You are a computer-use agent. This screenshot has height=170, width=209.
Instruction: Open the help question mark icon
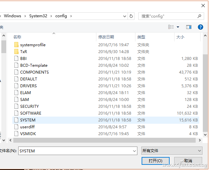[201, 27]
